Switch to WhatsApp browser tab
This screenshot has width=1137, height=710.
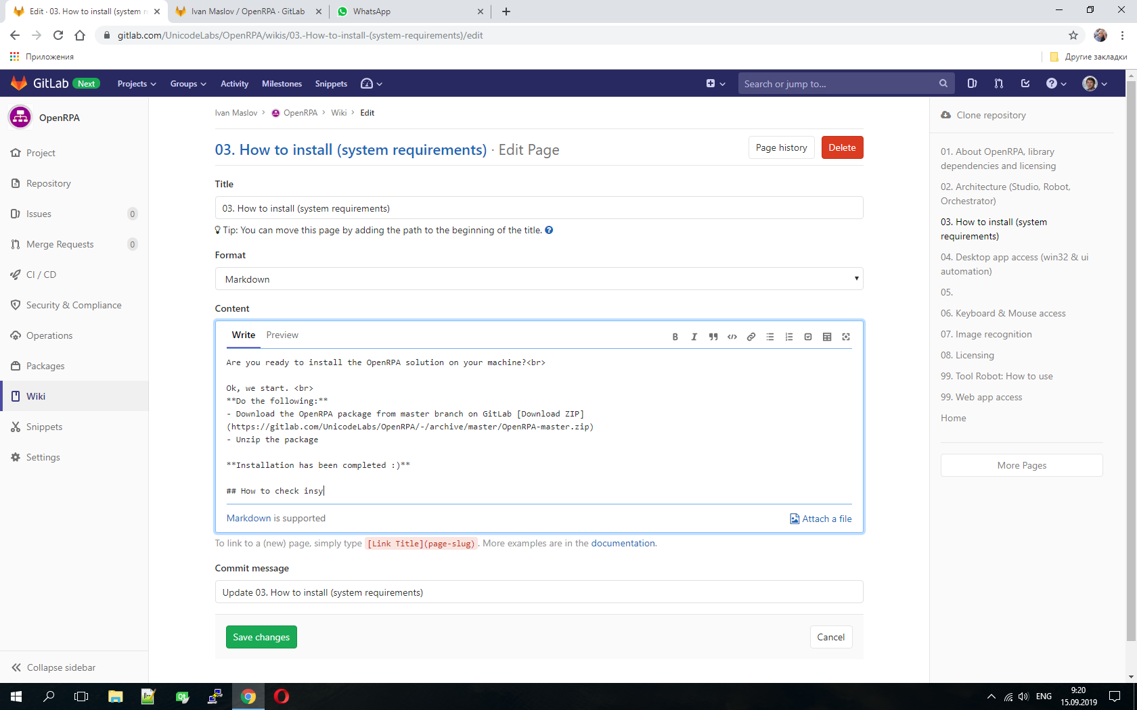click(x=410, y=11)
